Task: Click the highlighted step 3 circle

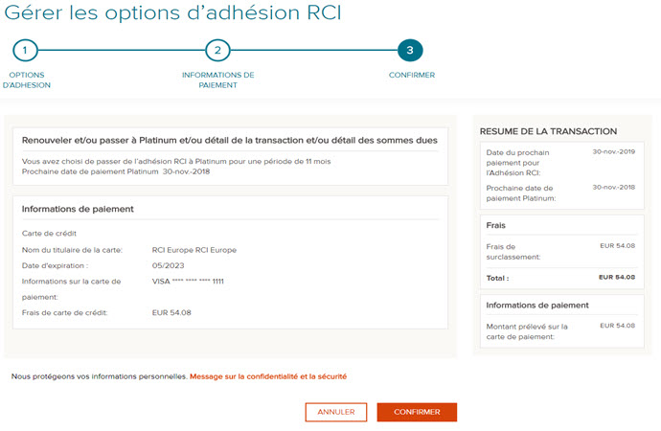Action: click(410, 51)
